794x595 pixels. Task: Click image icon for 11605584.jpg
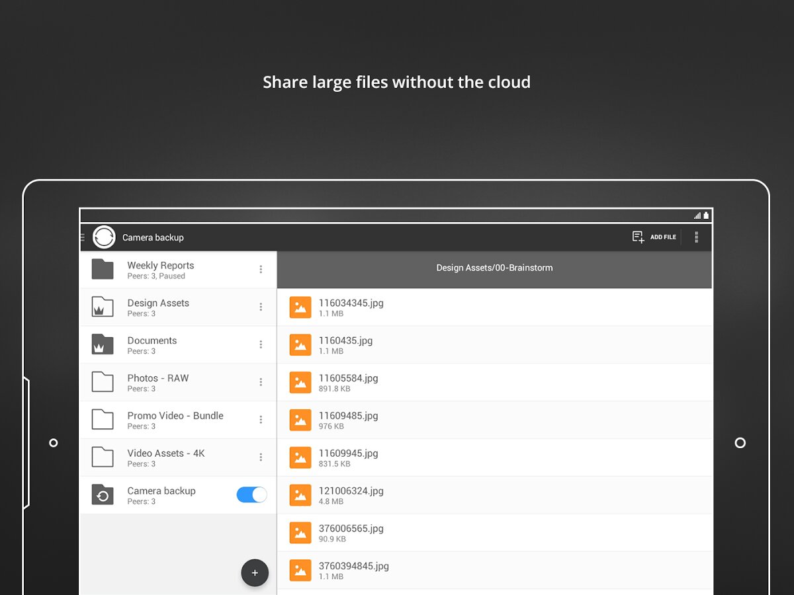click(300, 382)
